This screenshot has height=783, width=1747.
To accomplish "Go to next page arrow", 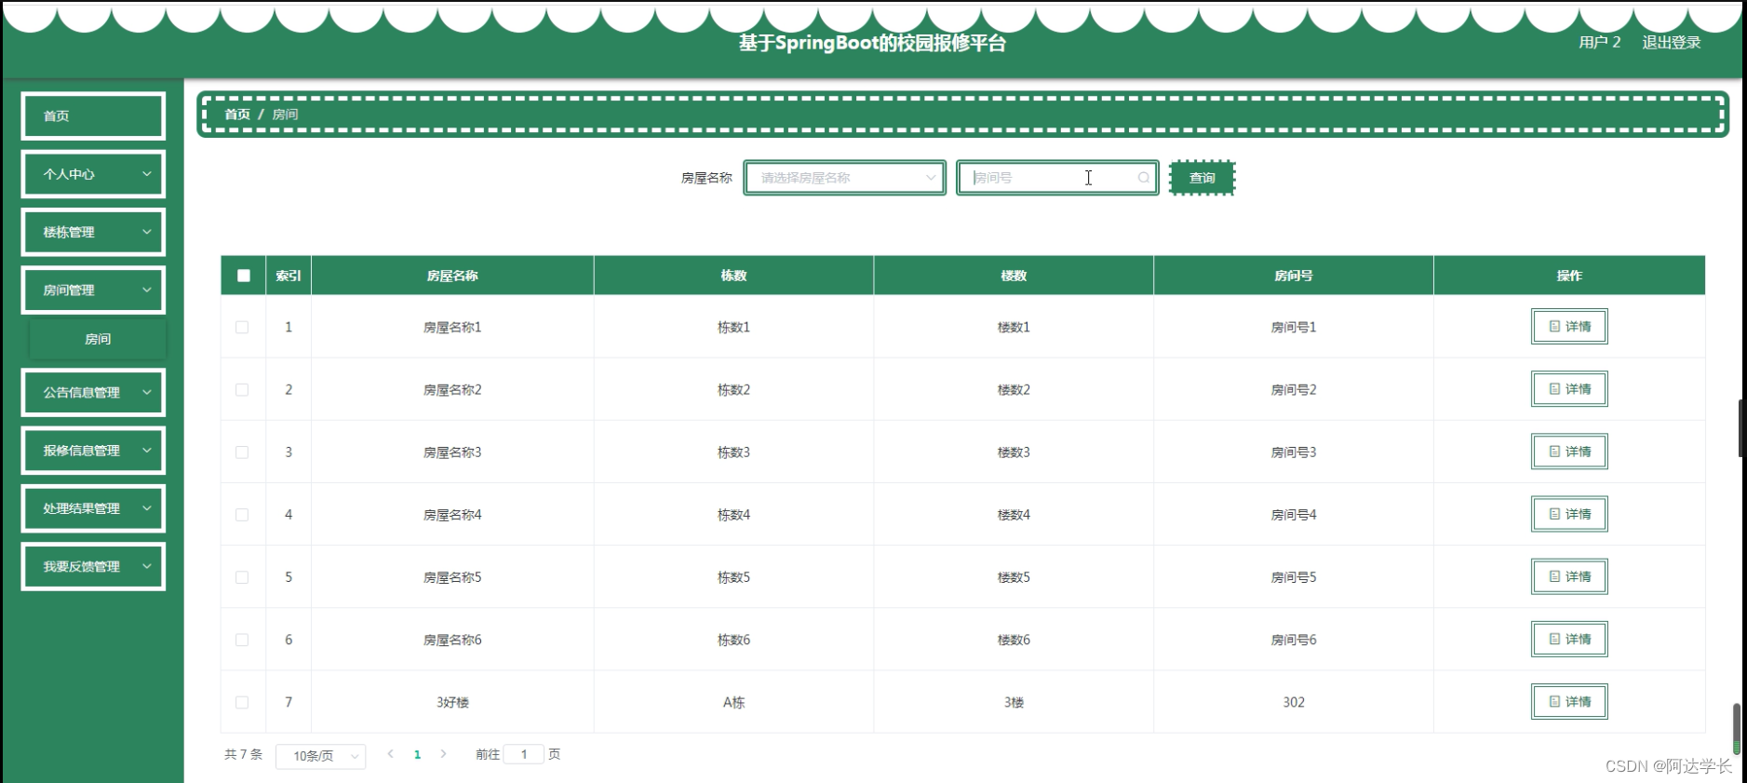I will click(x=443, y=754).
